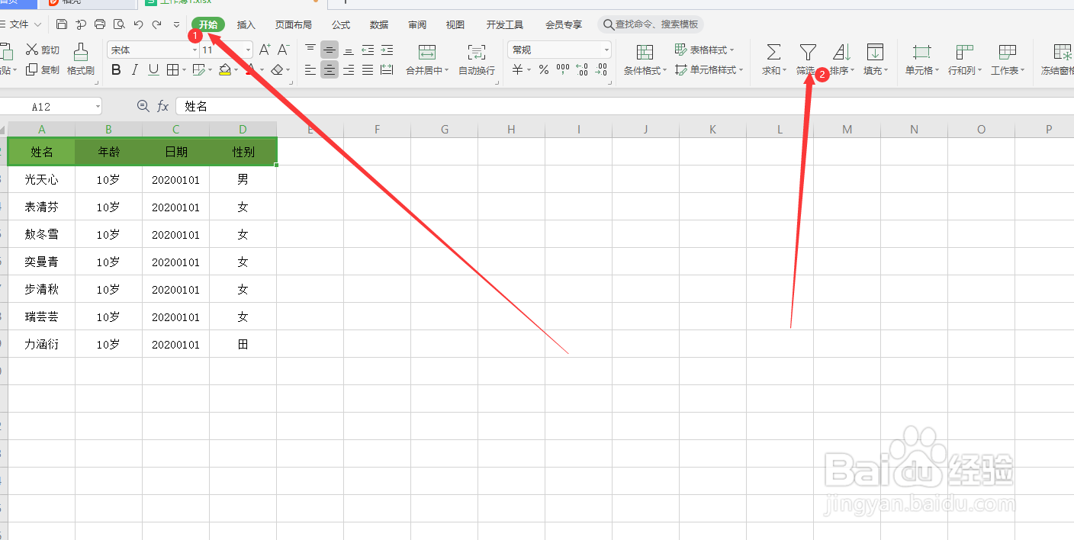Decrease the cell indent
Image resolution: width=1074 pixels, height=540 pixels.
point(368,50)
